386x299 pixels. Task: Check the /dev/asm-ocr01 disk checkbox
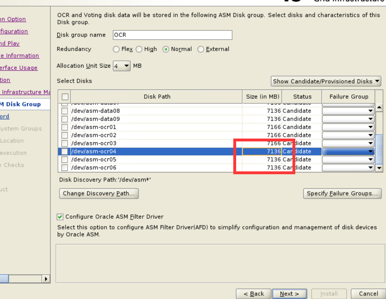coord(64,127)
